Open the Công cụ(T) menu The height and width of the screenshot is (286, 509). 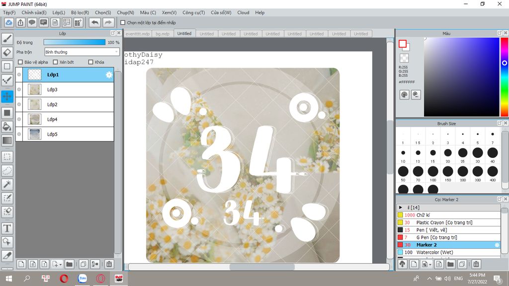[193, 12]
